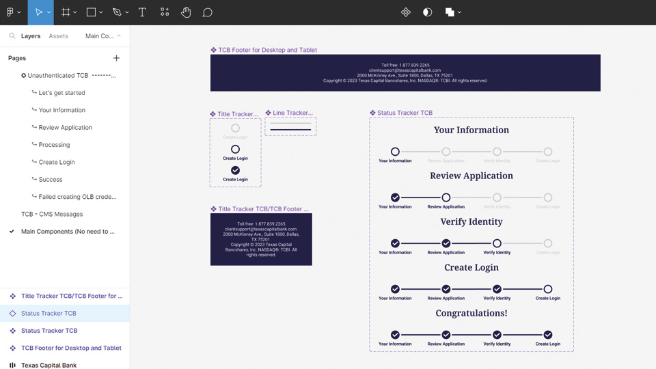Viewport: 656px width, 369px height.
Task: Select the Move tool
Action: coord(38,12)
